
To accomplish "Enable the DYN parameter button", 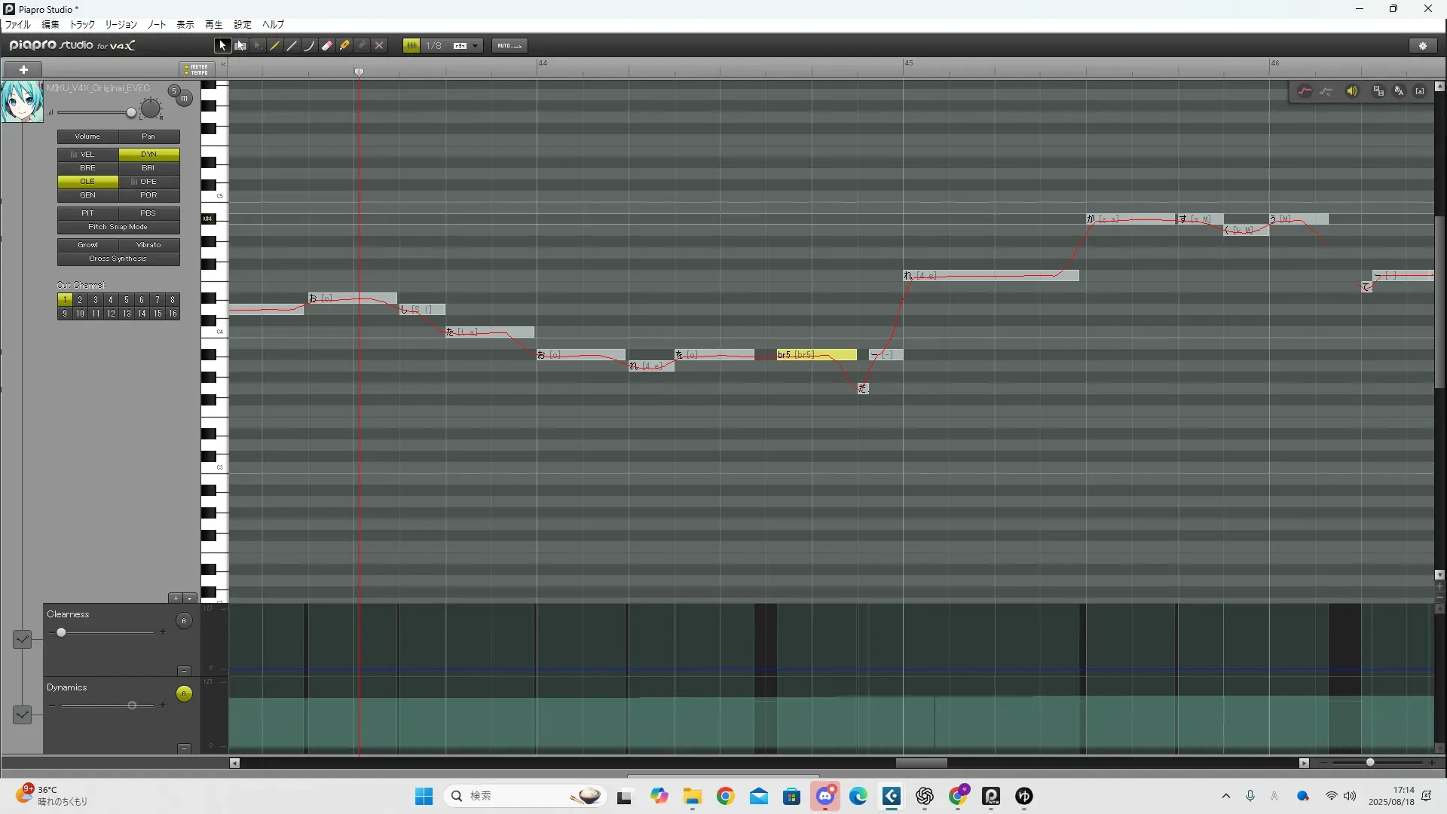I will 148,155.
